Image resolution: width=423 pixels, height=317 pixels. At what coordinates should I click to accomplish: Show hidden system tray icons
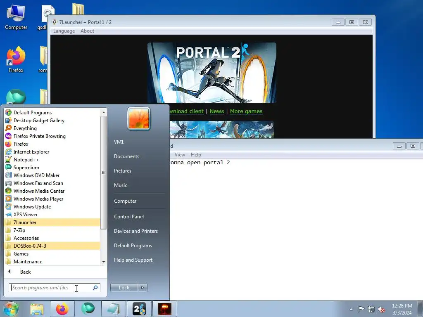pos(351,309)
